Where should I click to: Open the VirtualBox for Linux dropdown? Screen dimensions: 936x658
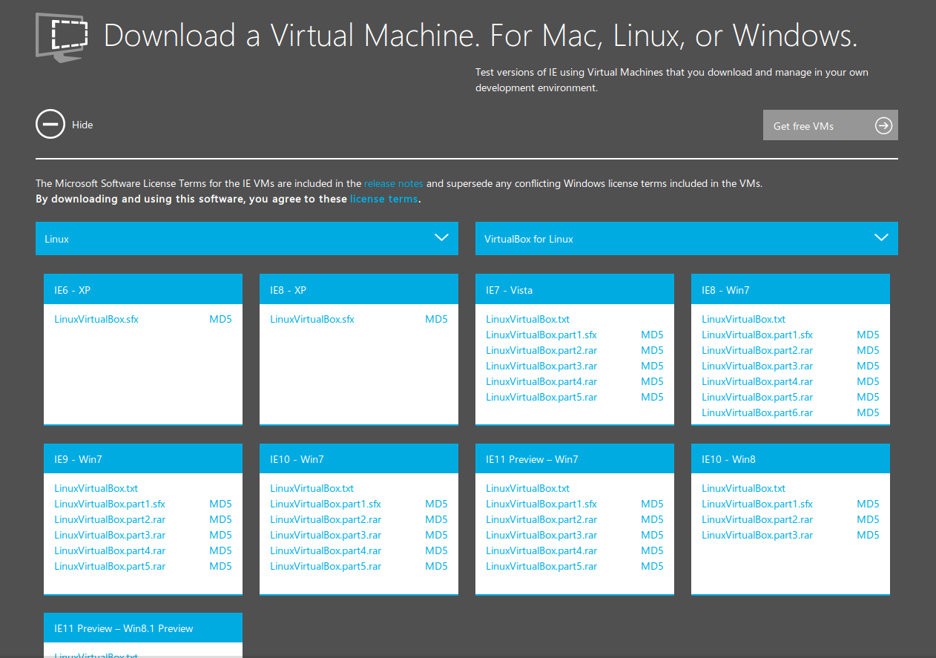pyautogui.click(x=687, y=238)
